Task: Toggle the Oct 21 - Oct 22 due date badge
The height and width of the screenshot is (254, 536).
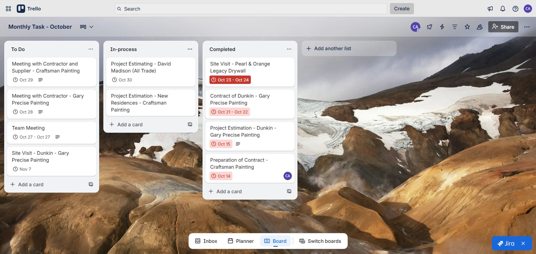Action: pyautogui.click(x=230, y=112)
